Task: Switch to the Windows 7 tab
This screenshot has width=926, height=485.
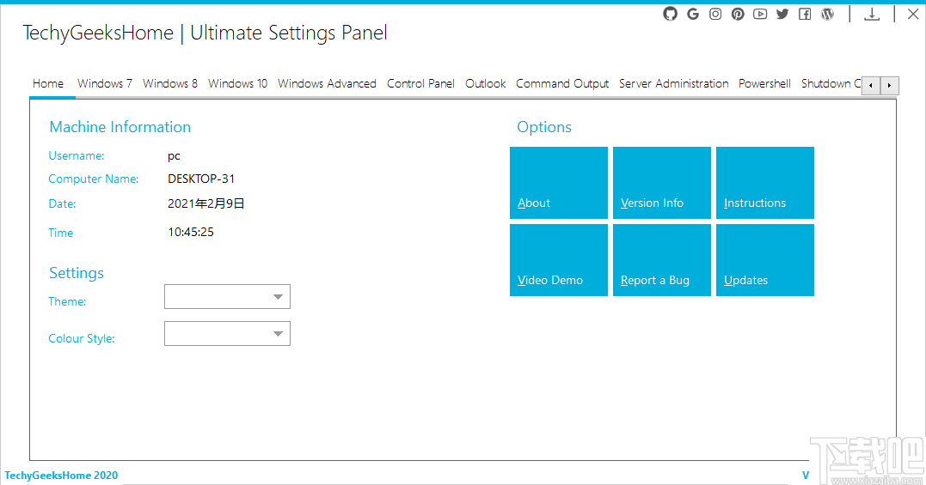Action: pyautogui.click(x=105, y=83)
